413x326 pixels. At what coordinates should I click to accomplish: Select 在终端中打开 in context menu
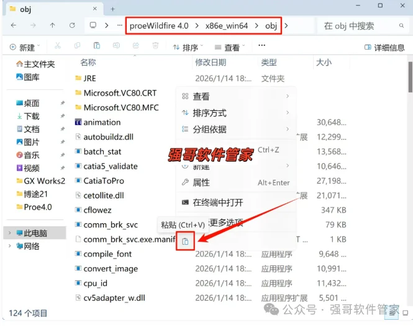click(x=236, y=202)
